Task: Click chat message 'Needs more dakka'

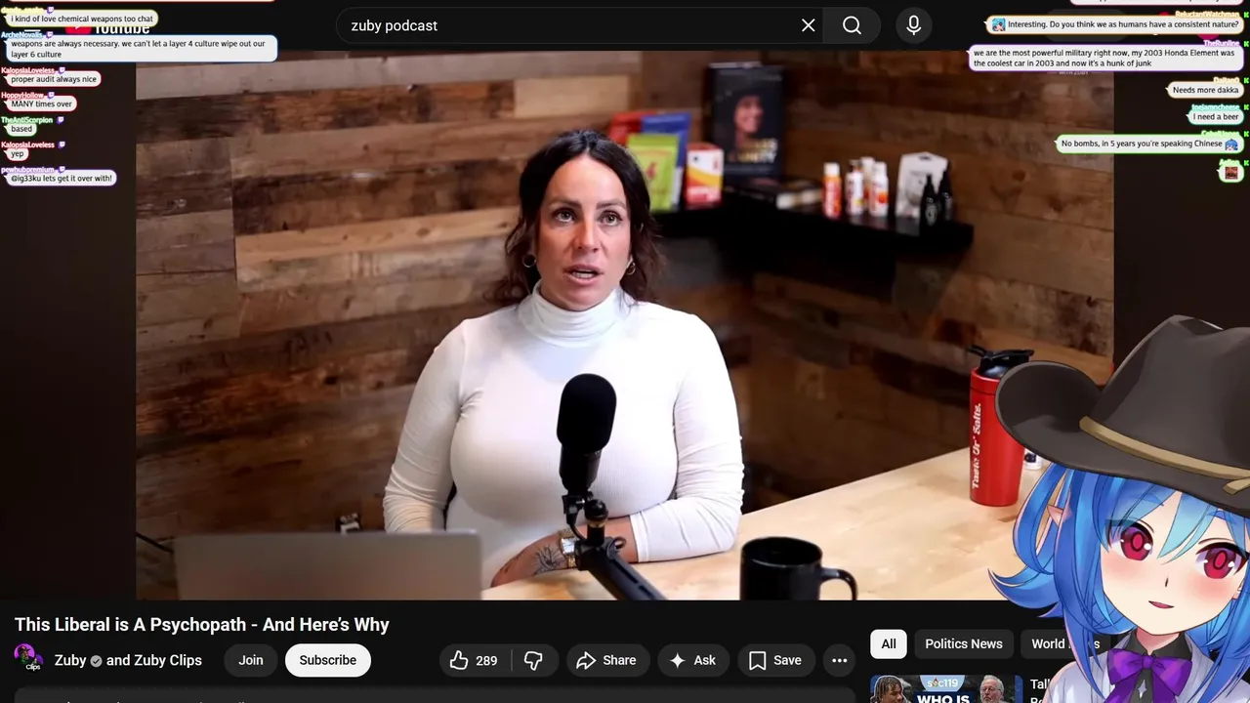Action: point(1205,90)
